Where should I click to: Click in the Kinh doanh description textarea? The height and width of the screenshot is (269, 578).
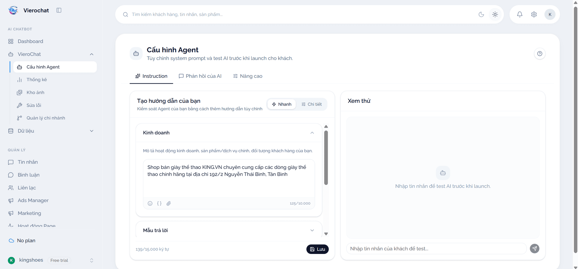coord(229,179)
